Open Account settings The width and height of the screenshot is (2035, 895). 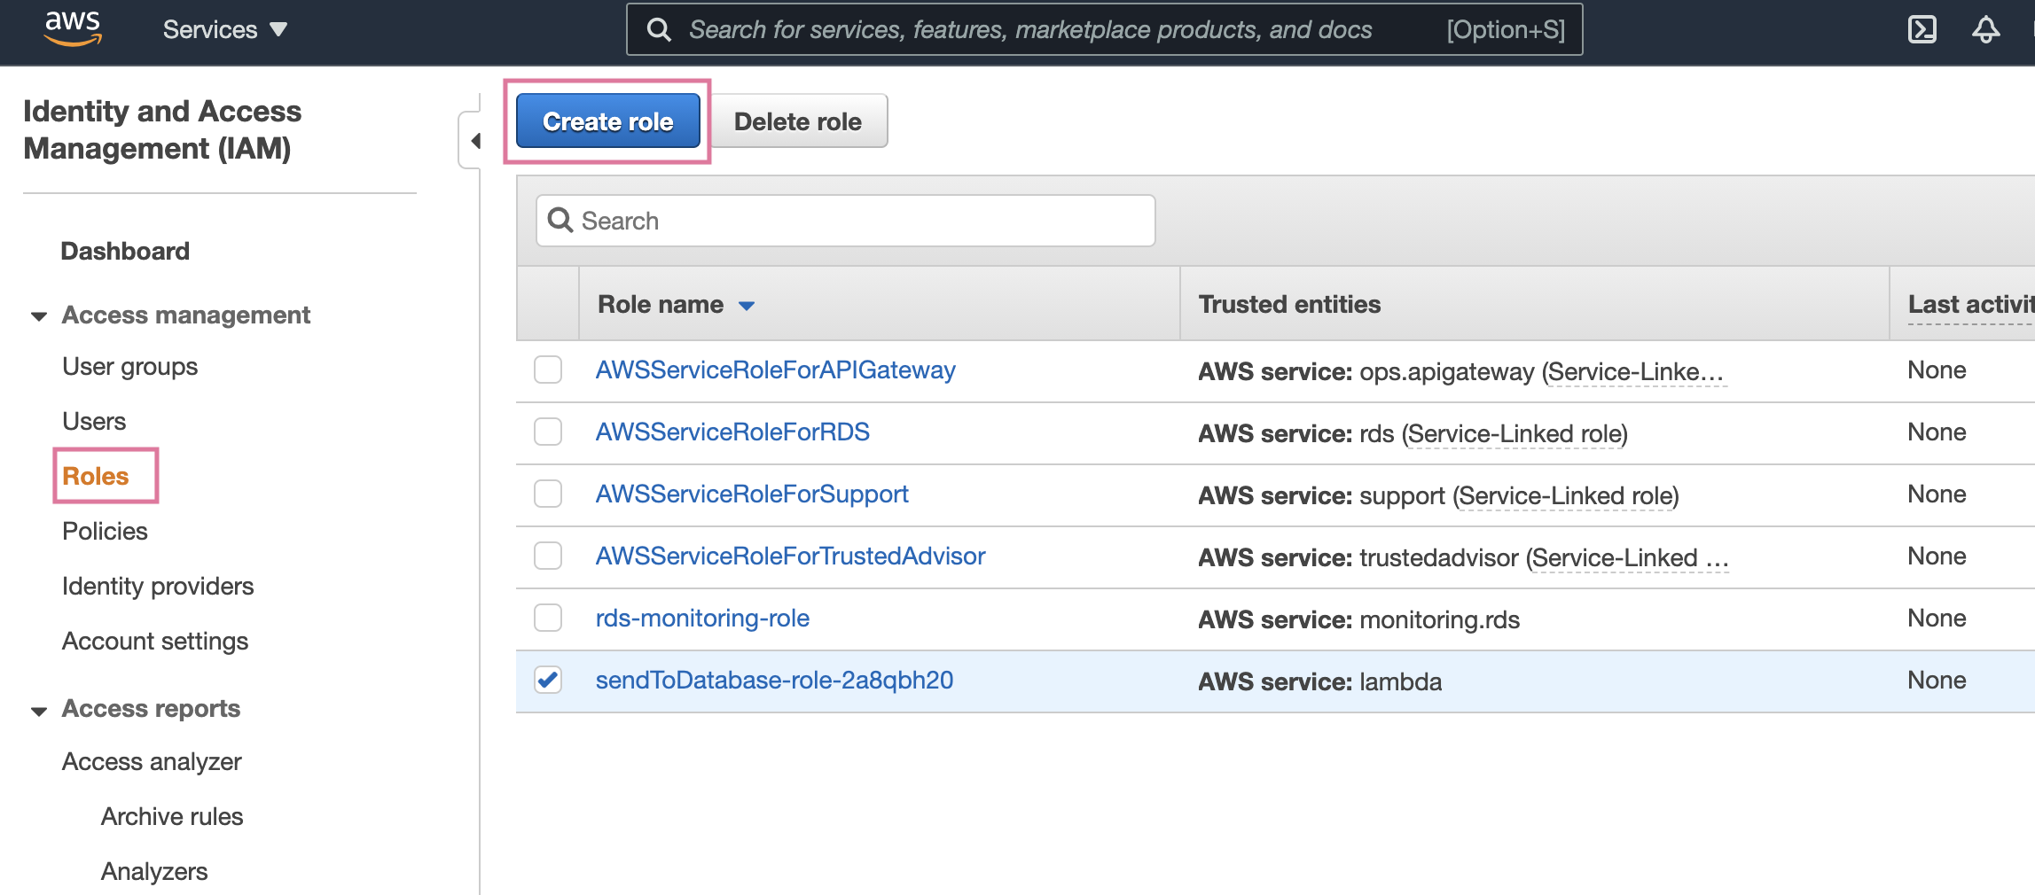[x=155, y=642]
